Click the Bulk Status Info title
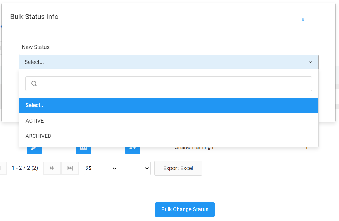Image resolution: width=339 pixels, height=221 pixels. [x=34, y=17]
